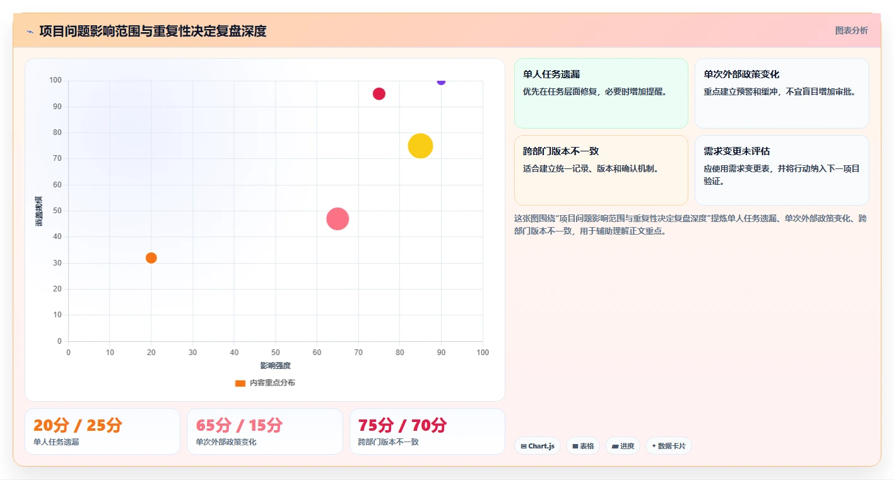Click the 影响强度 x-axis label
This screenshot has width=894, height=480.
[276, 366]
